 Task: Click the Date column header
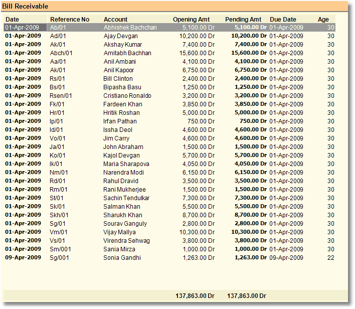click(12, 19)
